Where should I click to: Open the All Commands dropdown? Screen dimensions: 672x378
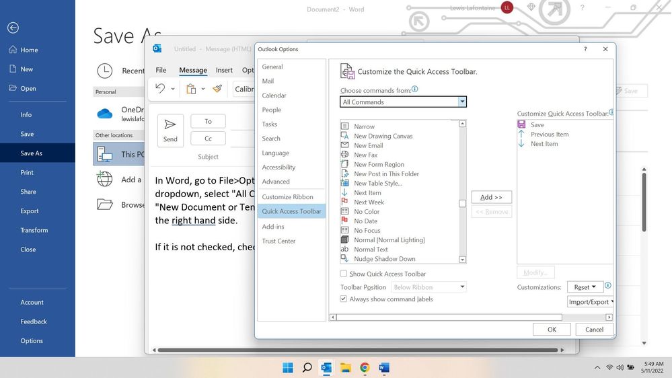(404, 102)
